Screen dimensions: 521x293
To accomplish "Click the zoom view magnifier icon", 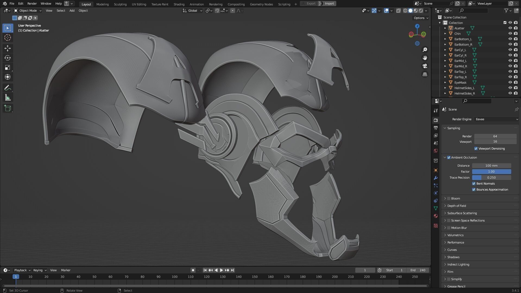I will (x=425, y=50).
